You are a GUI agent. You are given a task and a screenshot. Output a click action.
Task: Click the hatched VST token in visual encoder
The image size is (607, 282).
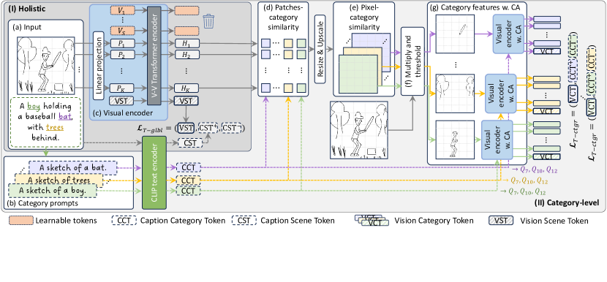(x=122, y=101)
